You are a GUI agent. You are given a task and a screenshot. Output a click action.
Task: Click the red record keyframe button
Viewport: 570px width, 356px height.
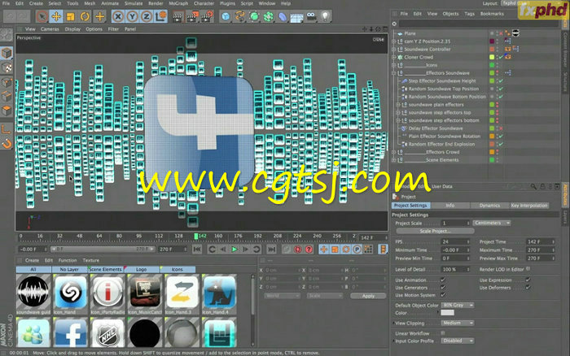(298, 250)
